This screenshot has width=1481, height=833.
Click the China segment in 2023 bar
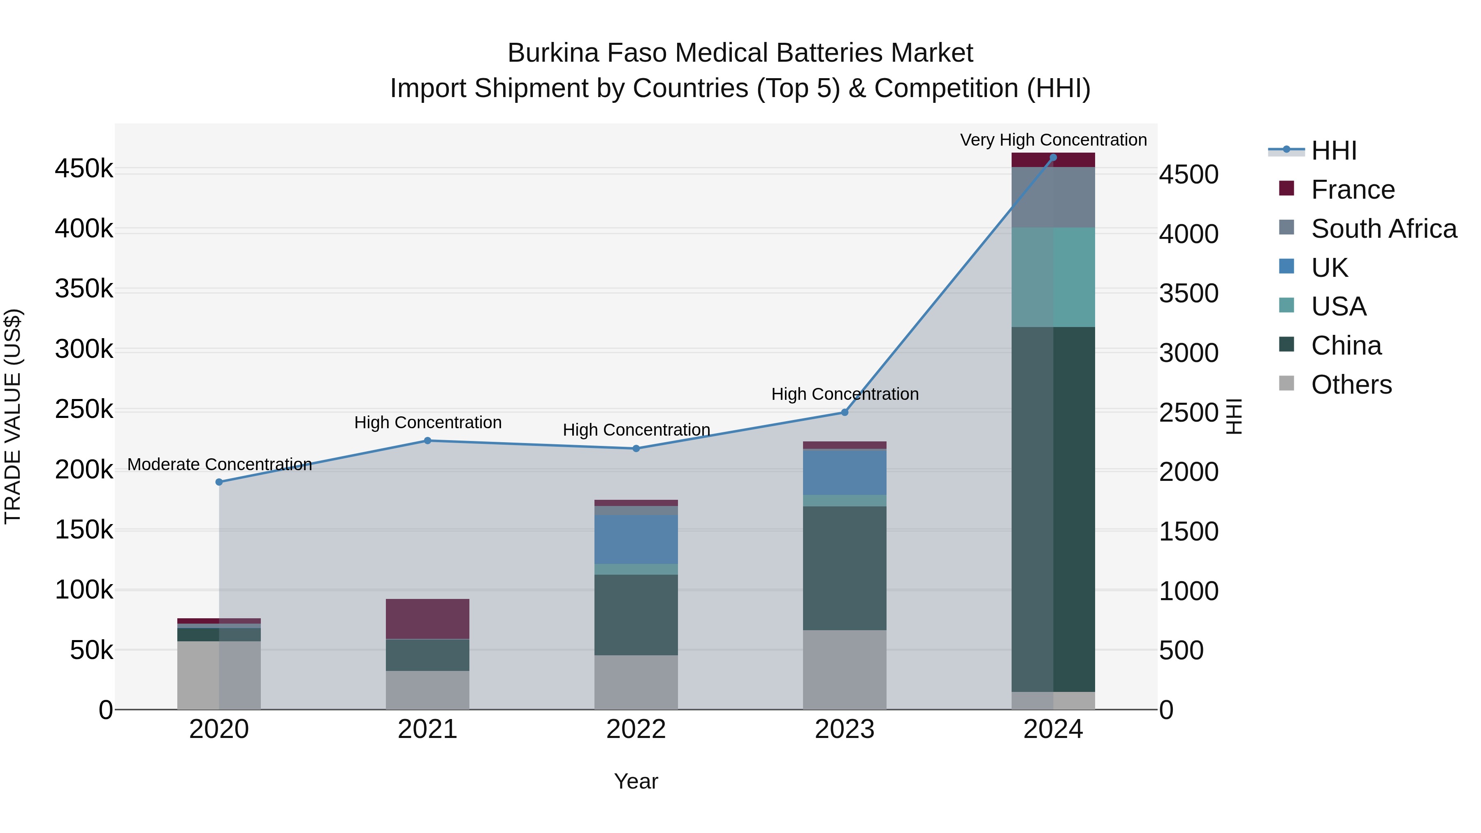845,568
